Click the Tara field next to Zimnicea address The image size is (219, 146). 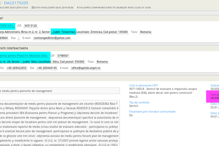(x=145, y=32)
